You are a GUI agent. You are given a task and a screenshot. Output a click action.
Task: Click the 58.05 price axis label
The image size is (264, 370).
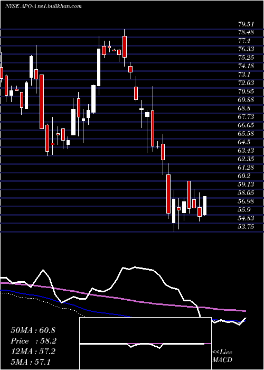pyautogui.click(x=246, y=193)
